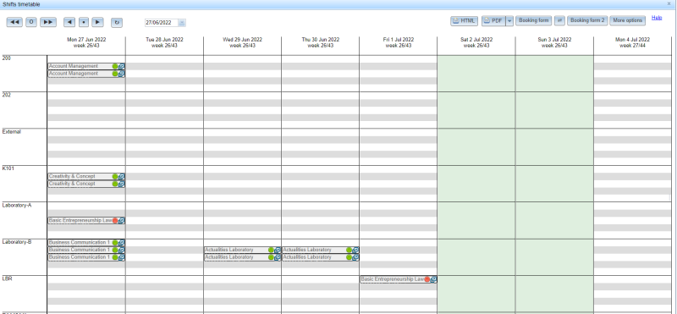Select the 'External' row label
Screen dimensions: 677x314
point(11,132)
